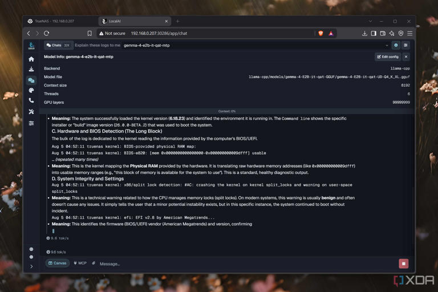Viewport: 438px width, 292px height.
Task: Open the Chats list button
Action: (58, 45)
